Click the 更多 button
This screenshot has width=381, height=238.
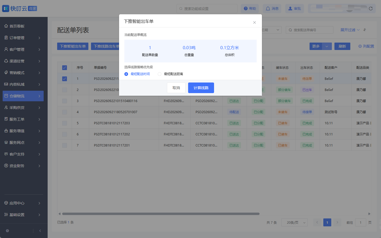[316, 46]
